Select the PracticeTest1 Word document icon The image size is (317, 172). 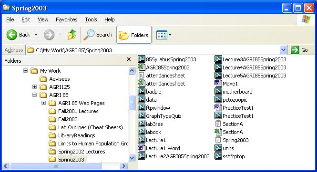pos(218,107)
